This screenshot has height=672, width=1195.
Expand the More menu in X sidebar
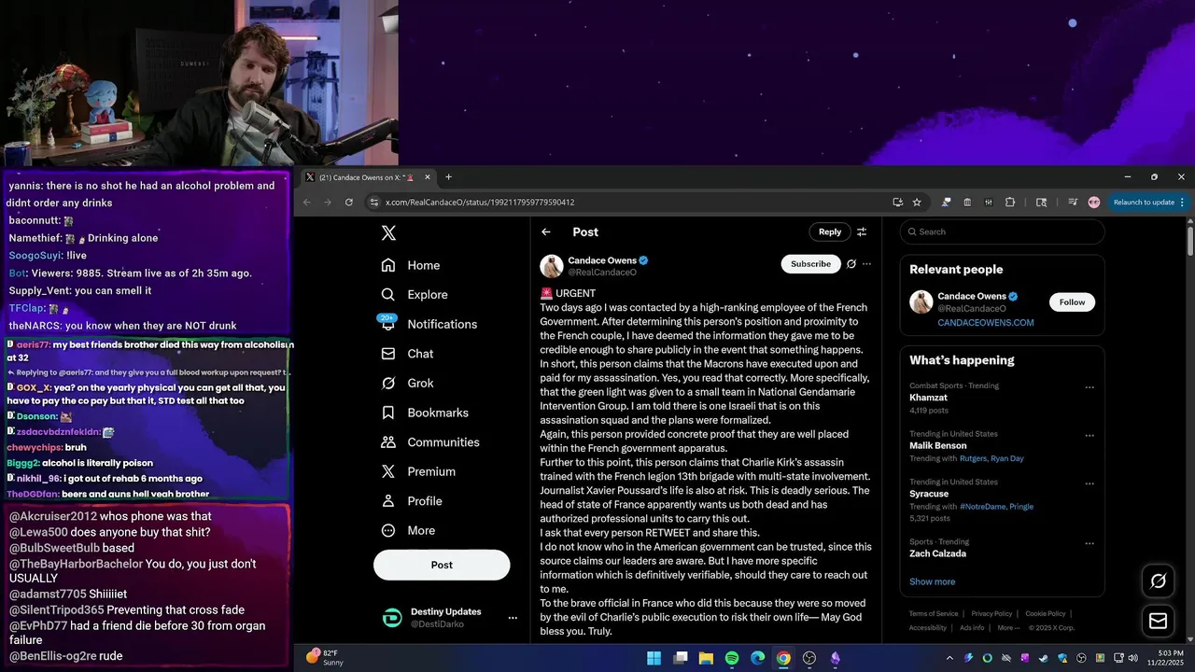pos(408,530)
